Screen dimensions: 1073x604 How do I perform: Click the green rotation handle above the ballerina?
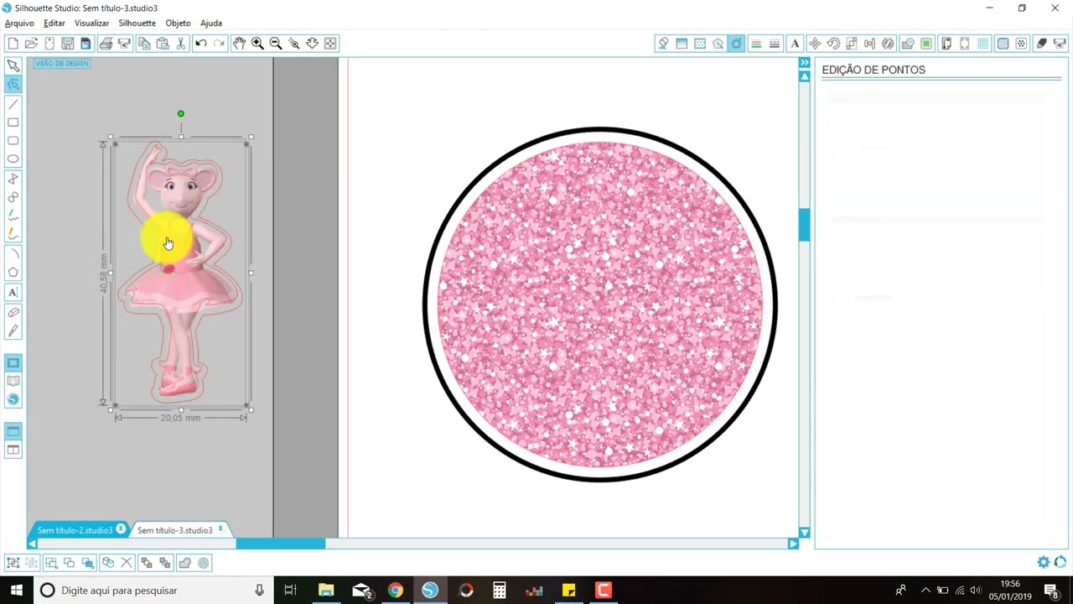click(x=181, y=114)
